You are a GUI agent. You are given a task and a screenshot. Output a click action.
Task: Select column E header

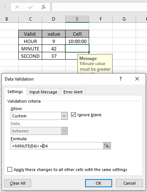click(77, 19)
